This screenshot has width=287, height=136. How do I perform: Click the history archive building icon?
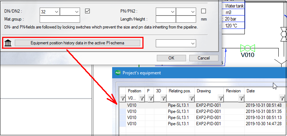pos(8,43)
